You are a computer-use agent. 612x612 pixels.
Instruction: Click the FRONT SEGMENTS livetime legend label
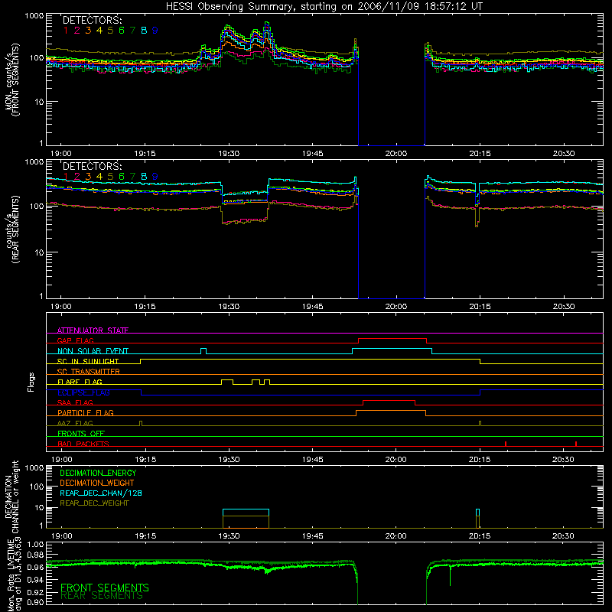coord(105,588)
